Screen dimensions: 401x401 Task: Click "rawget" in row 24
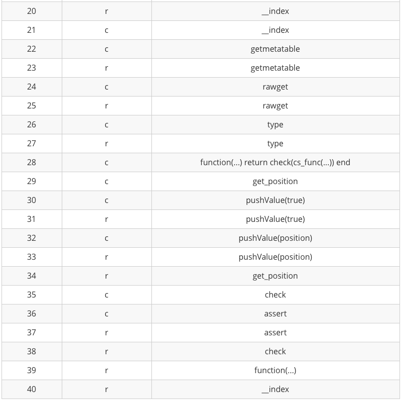tap(275, 87)
